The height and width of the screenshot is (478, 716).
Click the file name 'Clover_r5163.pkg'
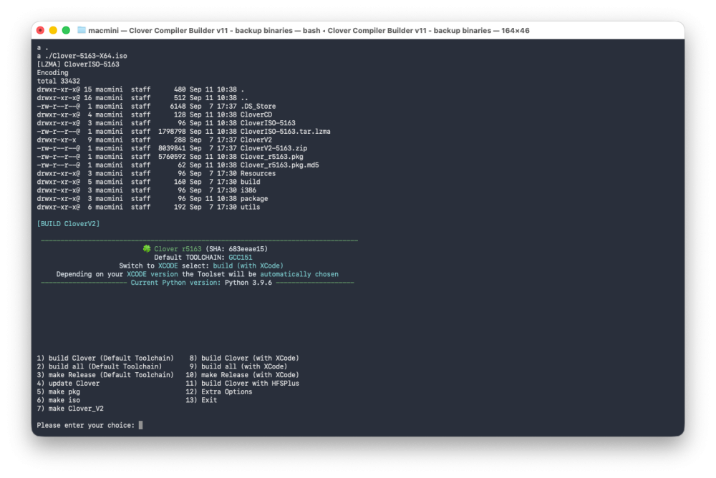tap(271, 157)
